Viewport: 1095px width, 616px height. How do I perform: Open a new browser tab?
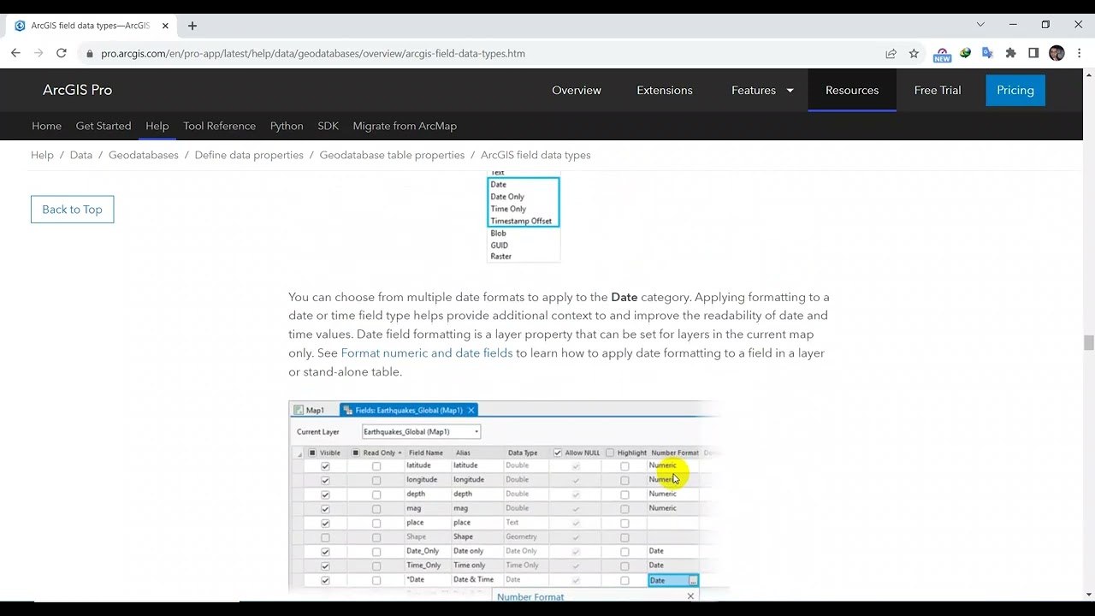[192, 26]
